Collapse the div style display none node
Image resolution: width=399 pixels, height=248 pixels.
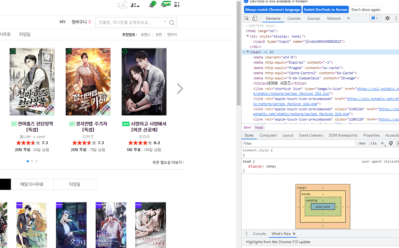pyautogui.click(x=248, y=36)
